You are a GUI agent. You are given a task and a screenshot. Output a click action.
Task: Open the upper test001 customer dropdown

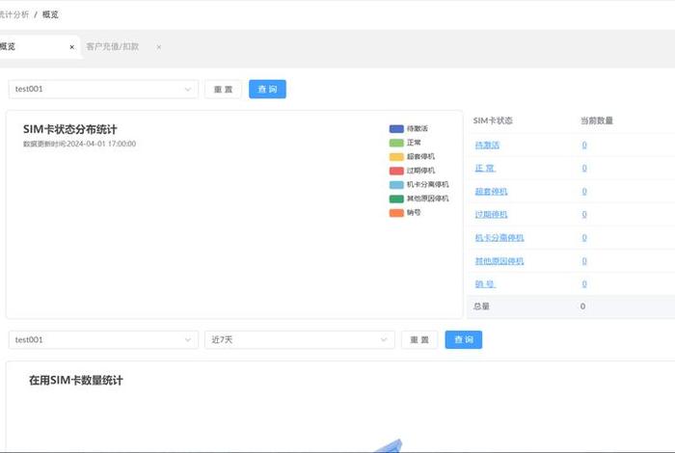pos(103,89)
